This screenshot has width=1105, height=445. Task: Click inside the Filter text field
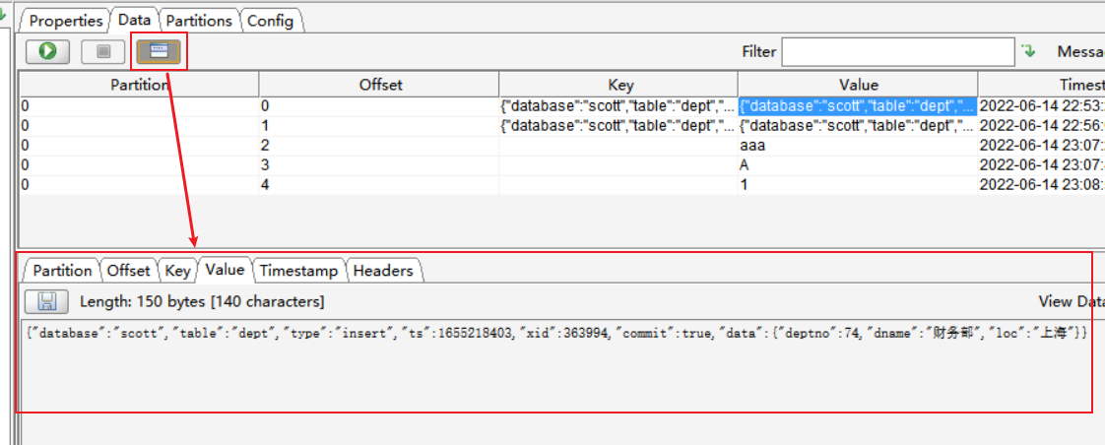pos(897,51)
